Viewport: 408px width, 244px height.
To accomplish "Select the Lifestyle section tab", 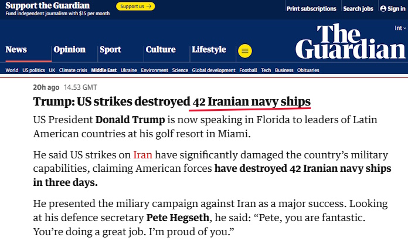I will (209, 50).
